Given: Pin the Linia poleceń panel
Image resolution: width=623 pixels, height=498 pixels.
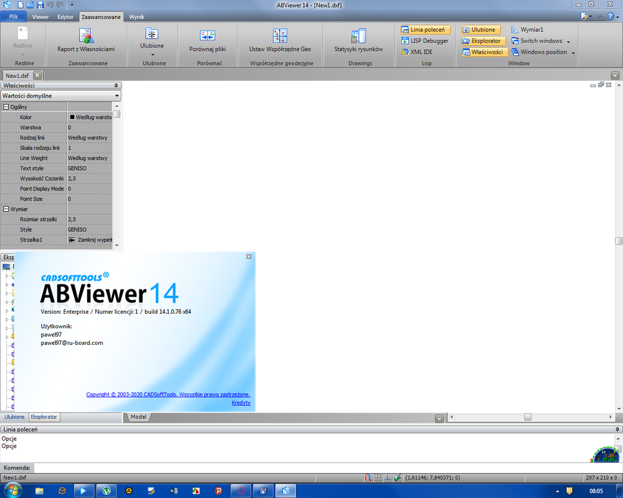Looking at the screenshot, I should click(x=617, y=430).
